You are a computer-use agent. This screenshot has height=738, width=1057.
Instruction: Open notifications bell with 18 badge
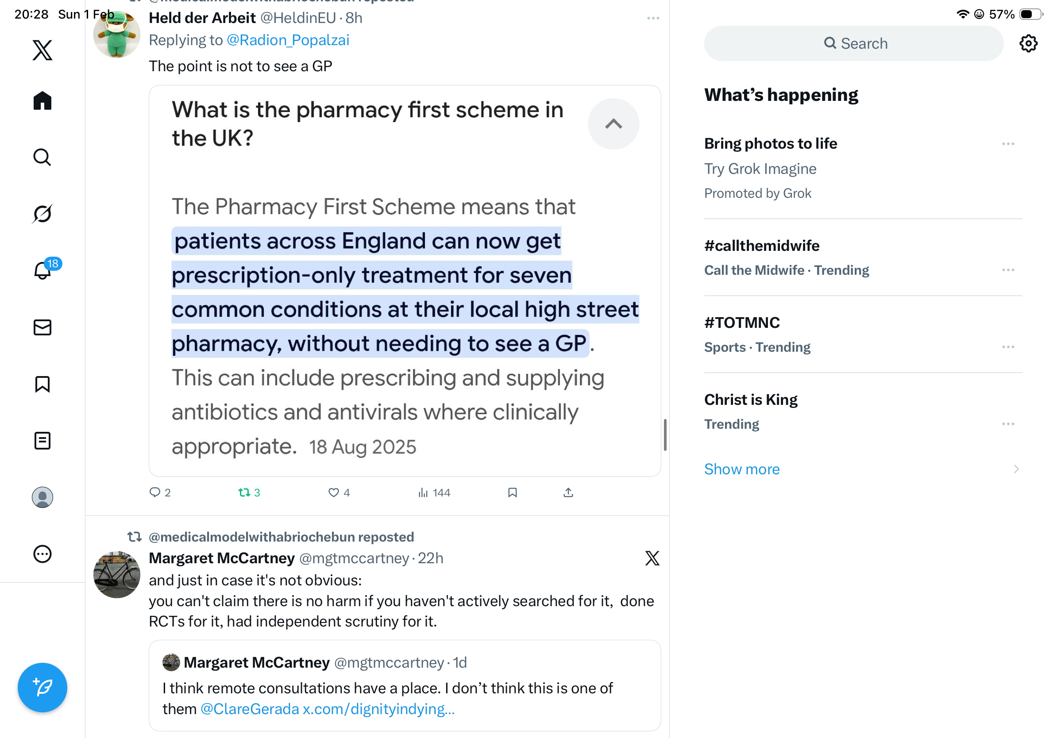[42, 270]
